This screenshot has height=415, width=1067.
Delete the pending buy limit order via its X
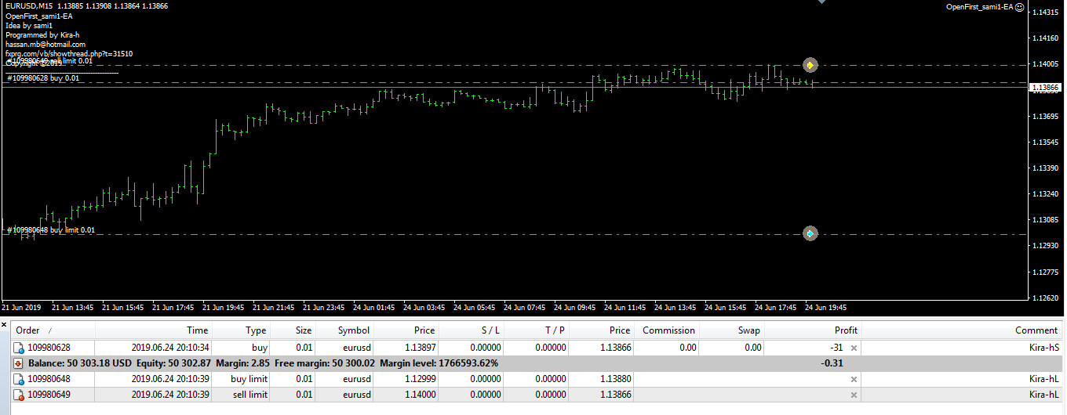coord(854,379)
